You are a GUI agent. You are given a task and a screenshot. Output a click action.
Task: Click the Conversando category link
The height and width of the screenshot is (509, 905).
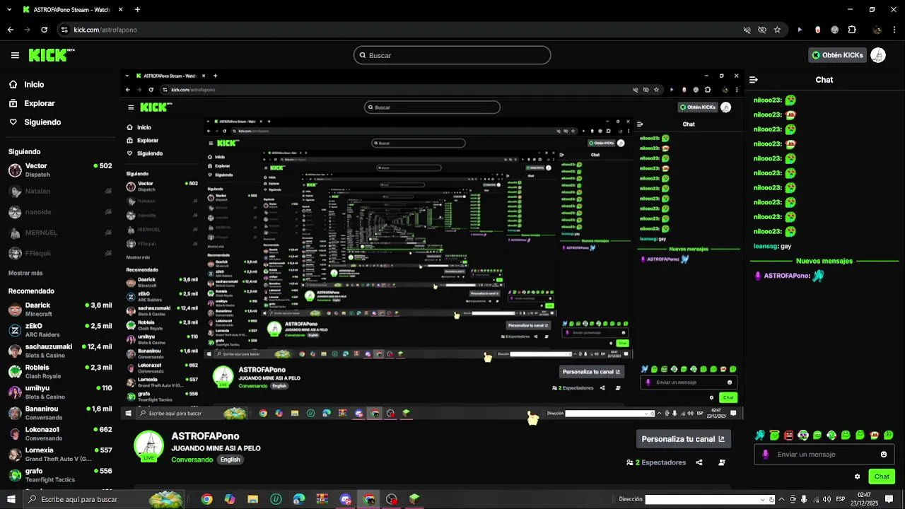pos(192,460)
